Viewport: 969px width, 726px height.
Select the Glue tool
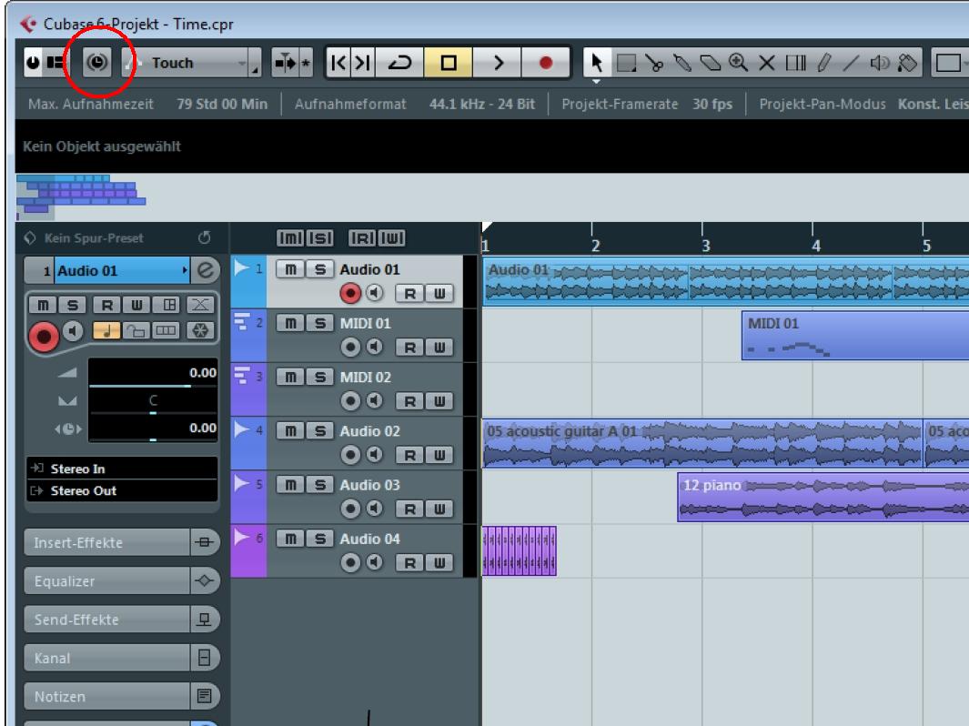coord(682,63)
